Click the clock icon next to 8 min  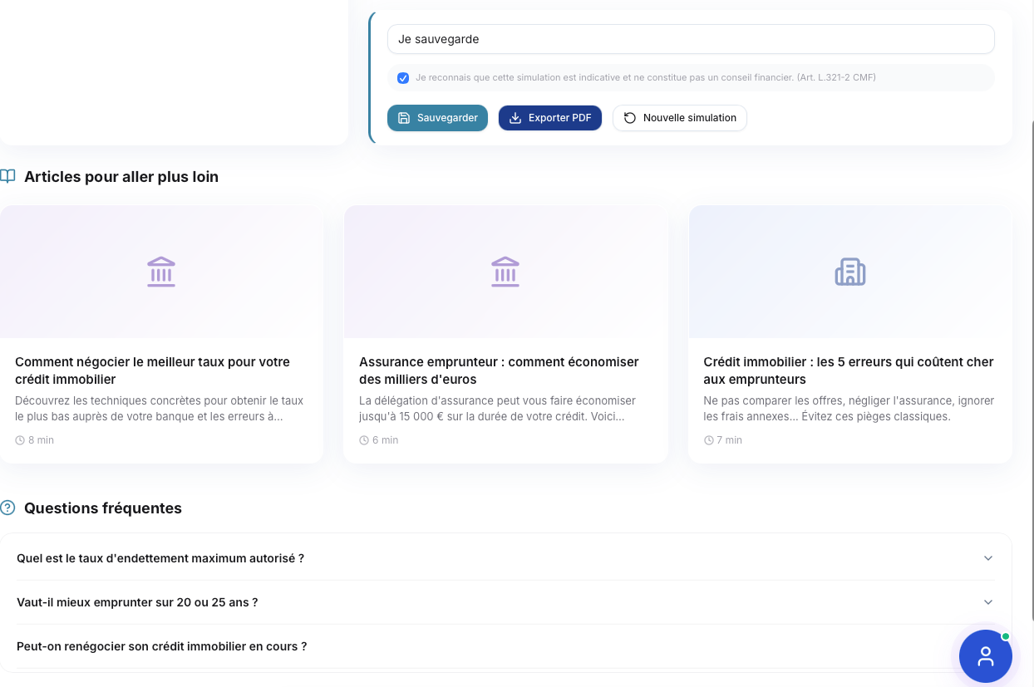[20, 440]
